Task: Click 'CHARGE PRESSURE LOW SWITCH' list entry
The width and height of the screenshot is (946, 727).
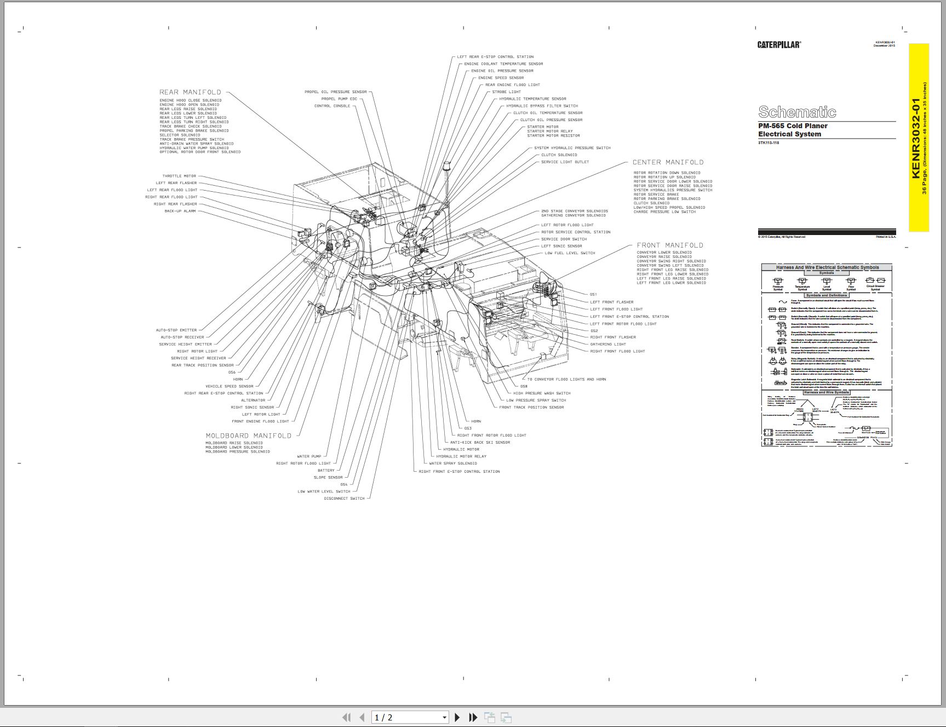Action: coord(664,212)
